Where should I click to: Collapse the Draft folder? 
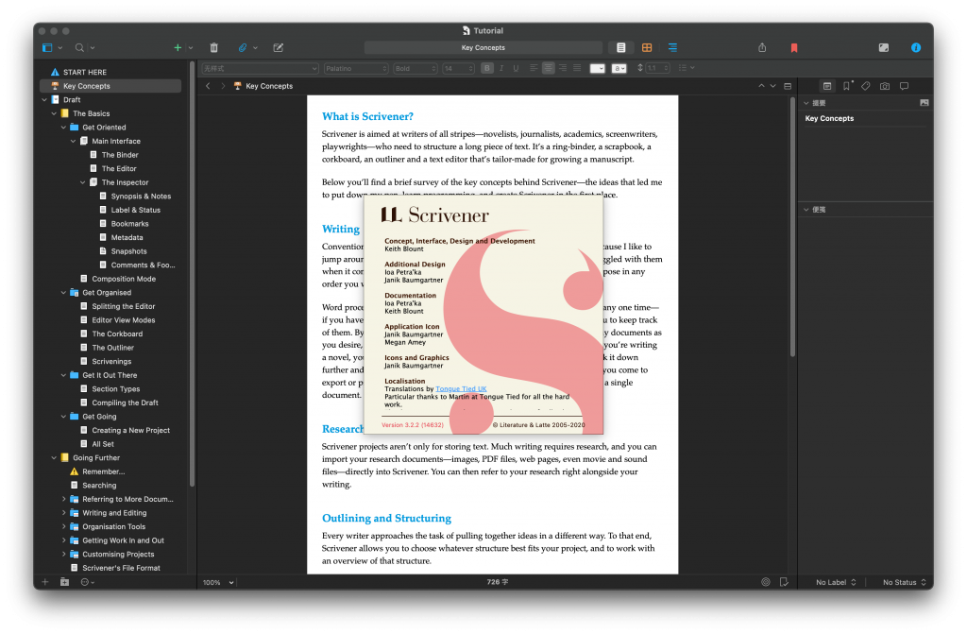(x=44, y=100)
